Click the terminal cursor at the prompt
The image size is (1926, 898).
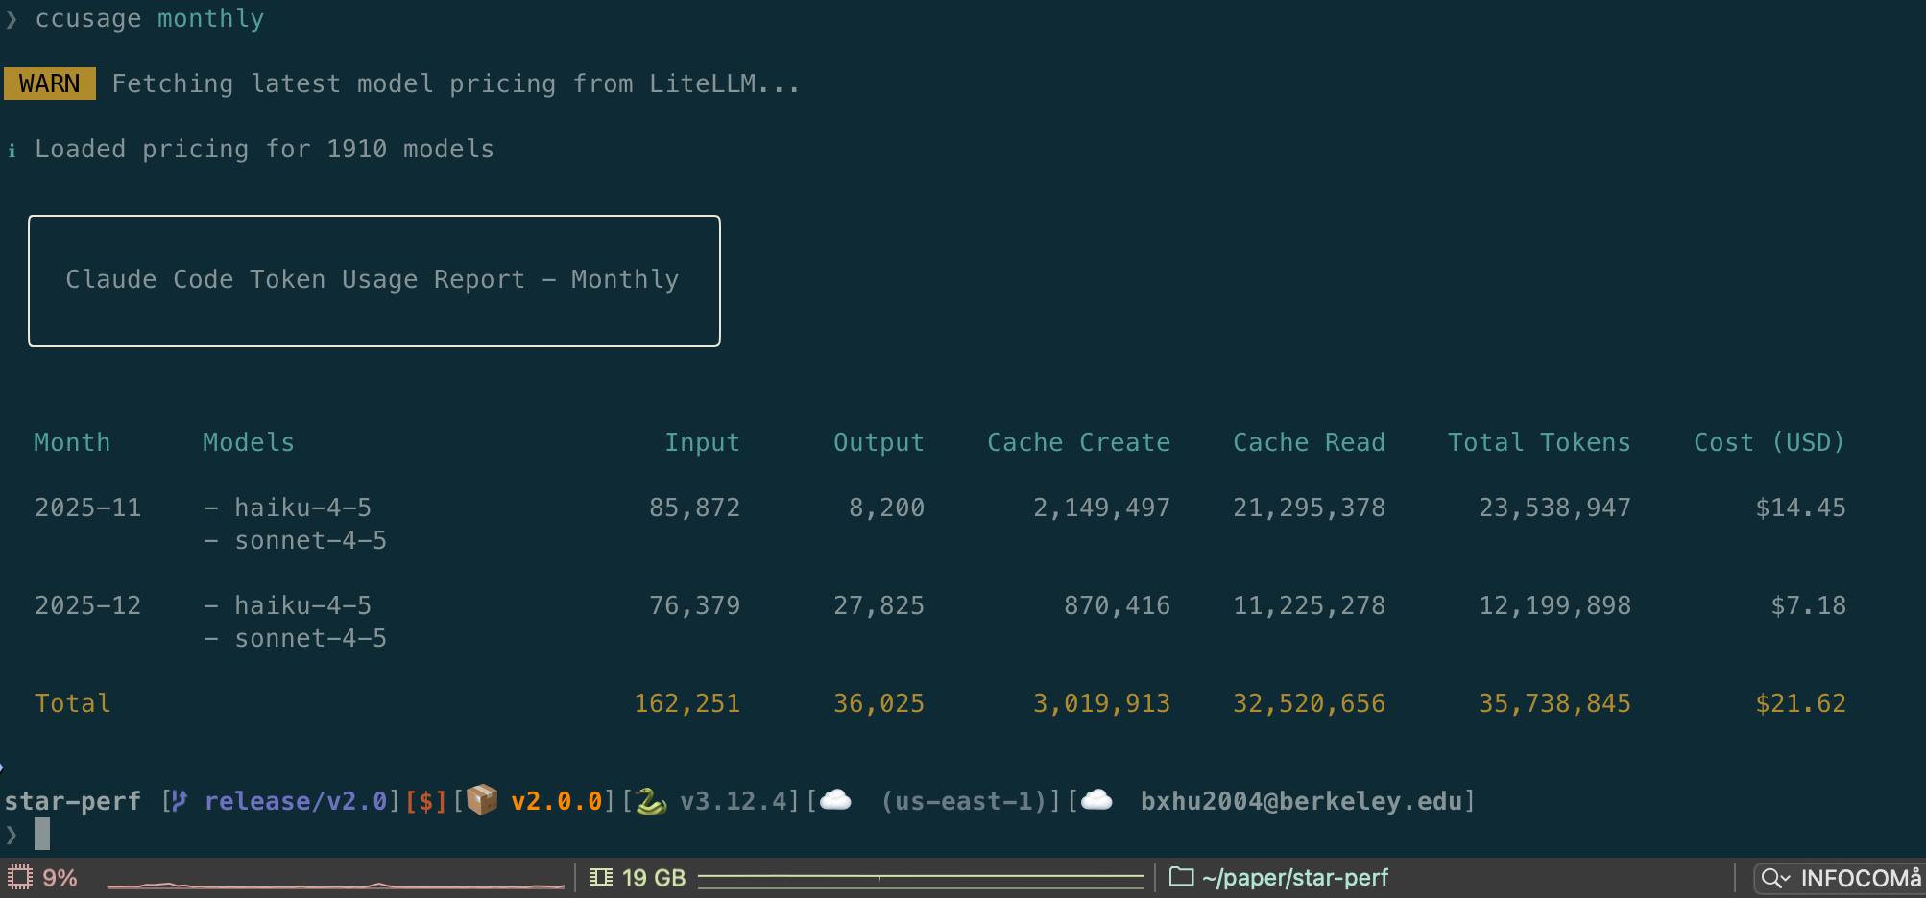[x=42, y=834]
